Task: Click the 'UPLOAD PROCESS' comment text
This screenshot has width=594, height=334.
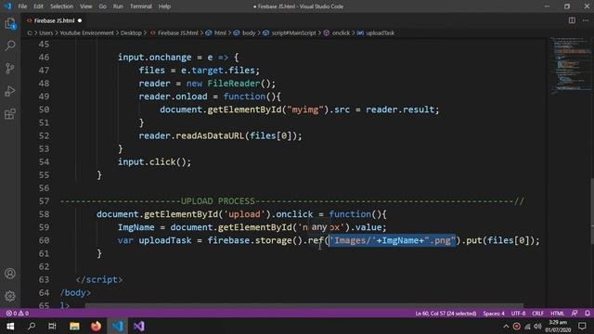Action: click(218, 201)
